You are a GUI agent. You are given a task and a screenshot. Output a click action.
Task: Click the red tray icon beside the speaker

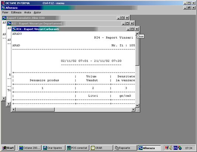click(167, 148)
